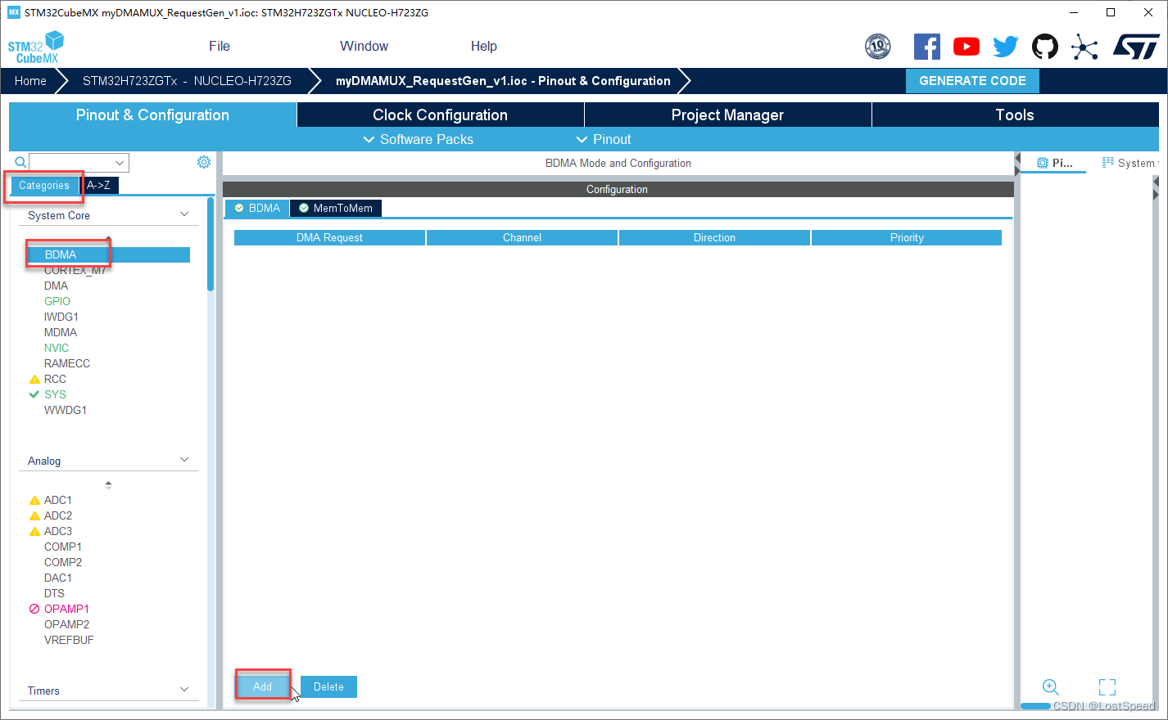
Task: Select VREFBUF in Analog list
Action: coord(69,640)
